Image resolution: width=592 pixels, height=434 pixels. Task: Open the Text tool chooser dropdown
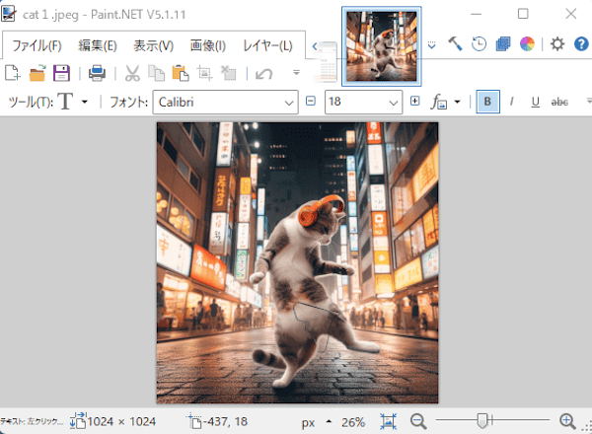pos(85,102)
